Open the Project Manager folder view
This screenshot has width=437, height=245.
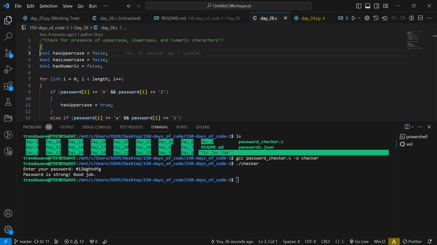tap(8, 119)
